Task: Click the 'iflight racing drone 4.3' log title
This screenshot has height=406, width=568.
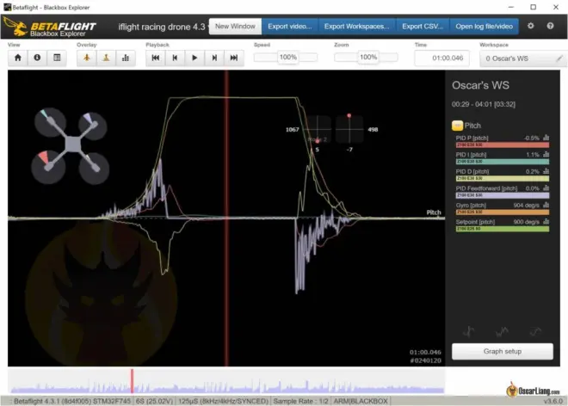Action: pos(162,27)
